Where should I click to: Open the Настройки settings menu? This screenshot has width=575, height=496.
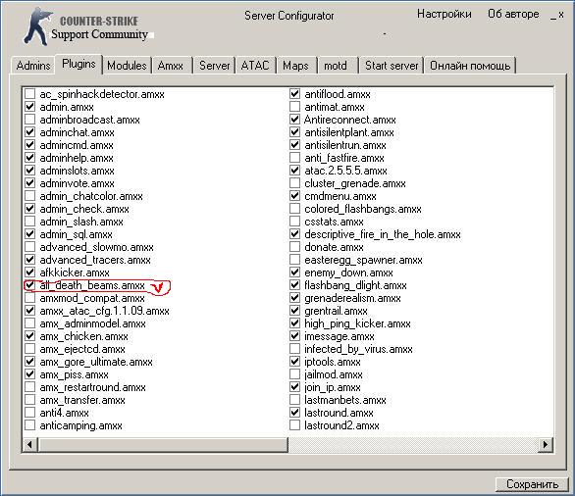click(x=444, y=14)
